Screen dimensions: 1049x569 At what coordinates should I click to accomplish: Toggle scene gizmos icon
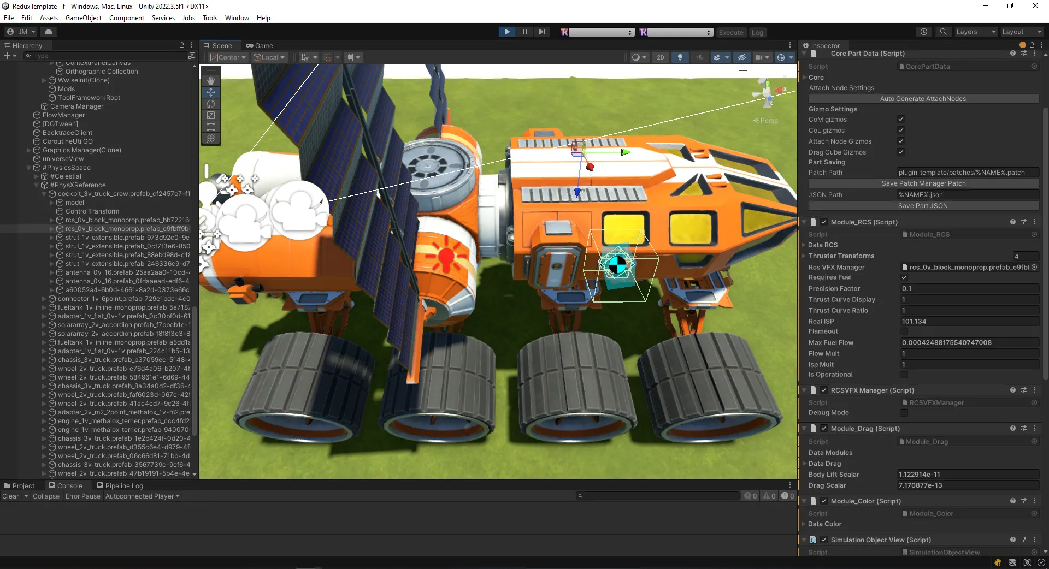[x=781, y=57]
